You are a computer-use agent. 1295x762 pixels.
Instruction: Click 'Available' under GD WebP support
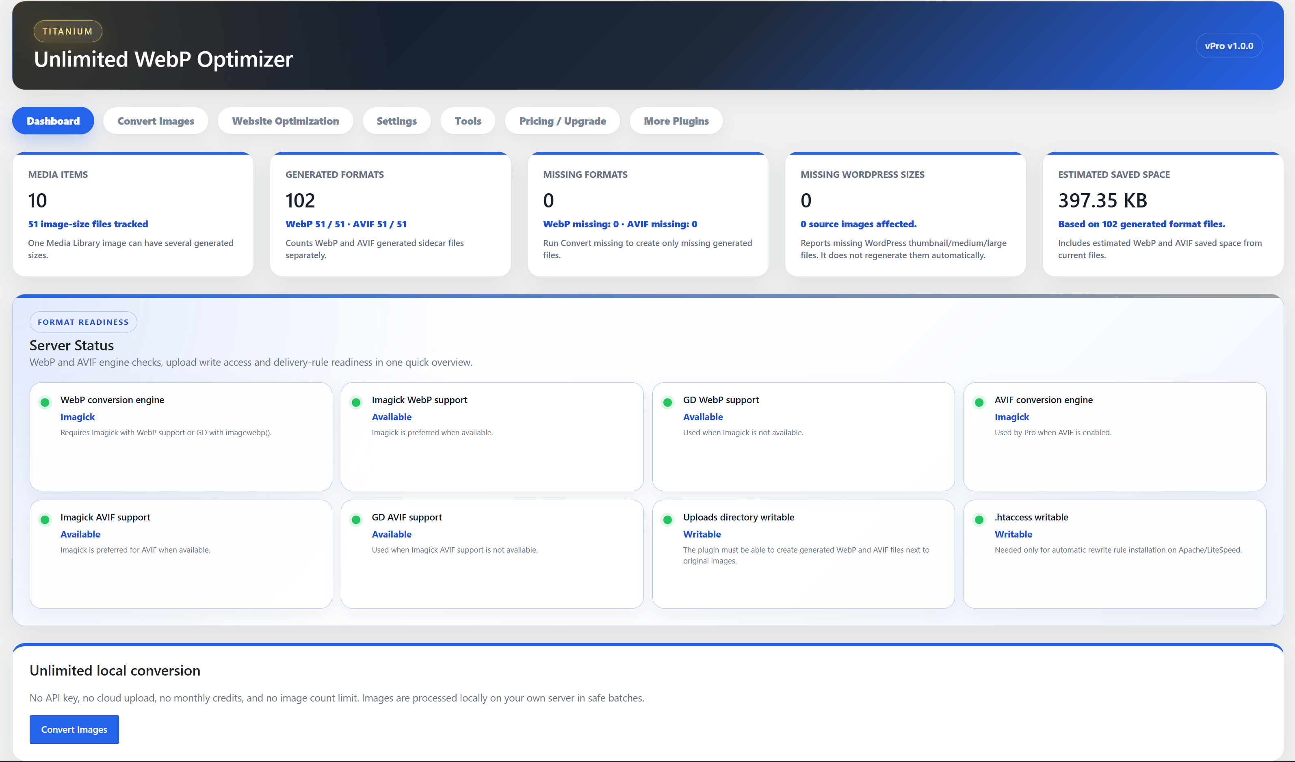pos(702,417)
